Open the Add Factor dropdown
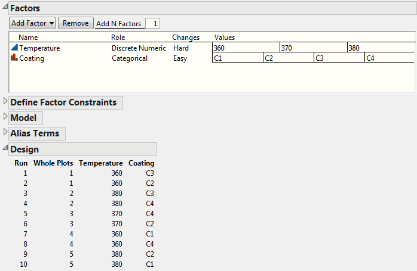 point(32,23)
